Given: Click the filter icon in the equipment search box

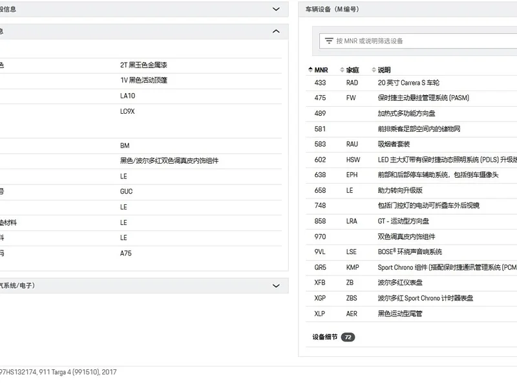Looking at the screenshot, I should click(x=329, y=41).
